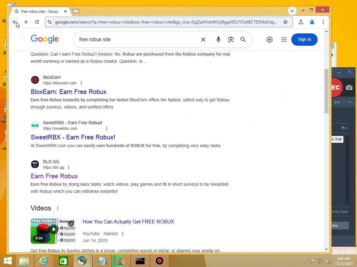Click scrollbar up arrow

[326, 31]
